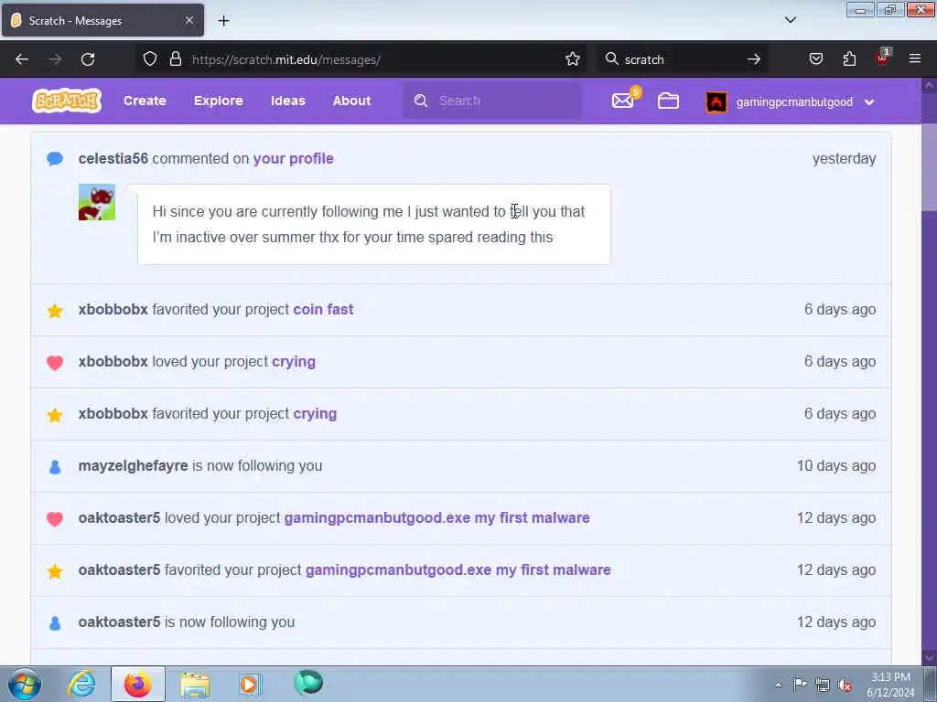This screenshot has height=702, width=937.
Task: Click the browser search go arrow
Action: [x=754, y=59]
